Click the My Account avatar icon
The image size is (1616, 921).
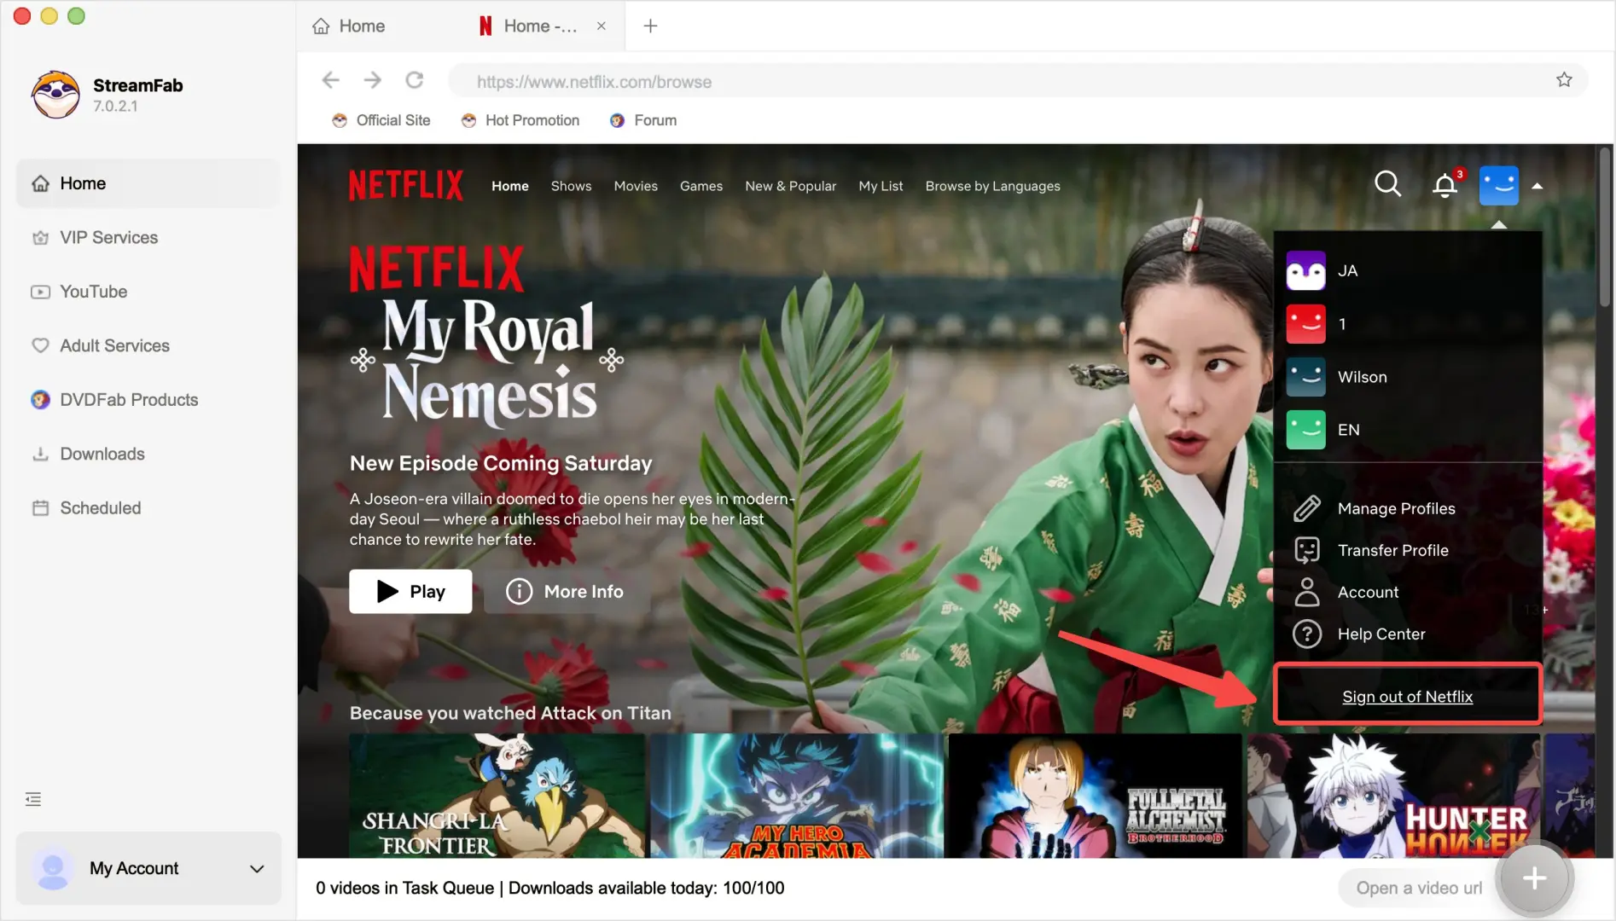pyautogui.click(x=52, y=868)
